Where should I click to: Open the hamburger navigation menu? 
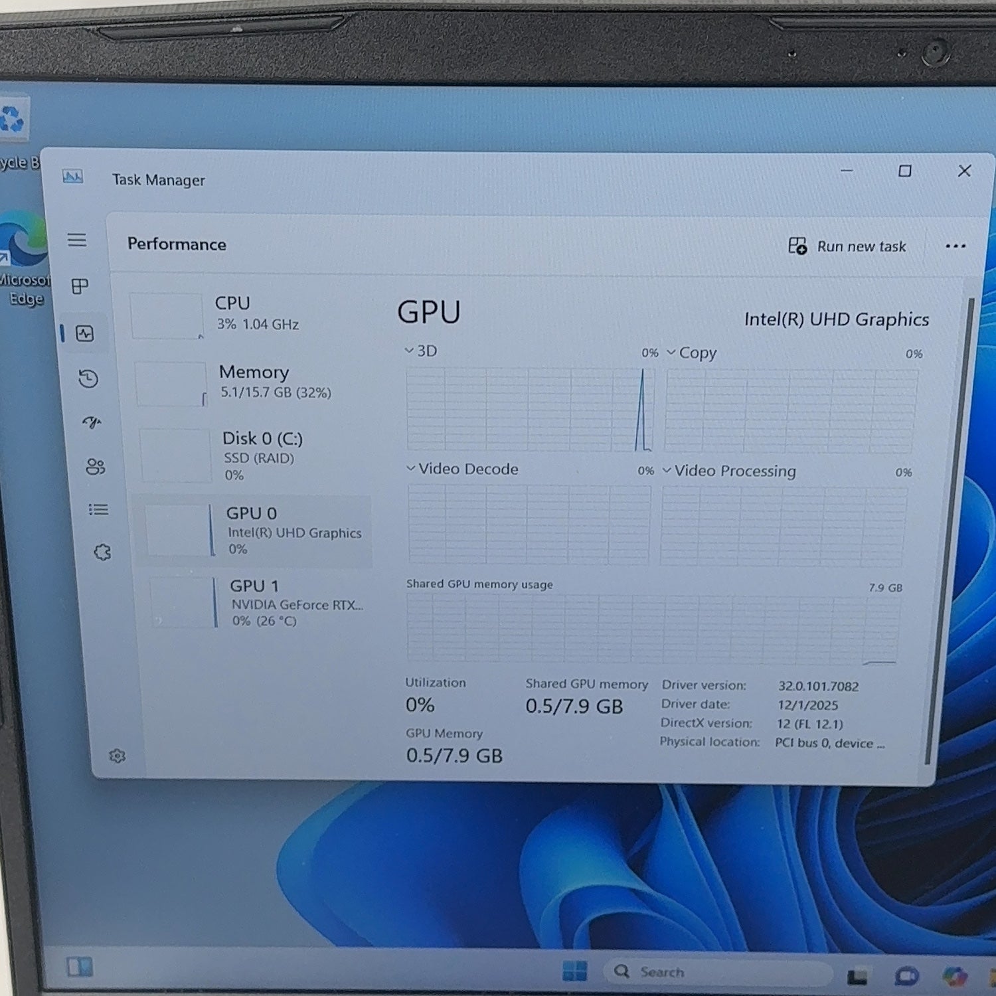(77, 240)
